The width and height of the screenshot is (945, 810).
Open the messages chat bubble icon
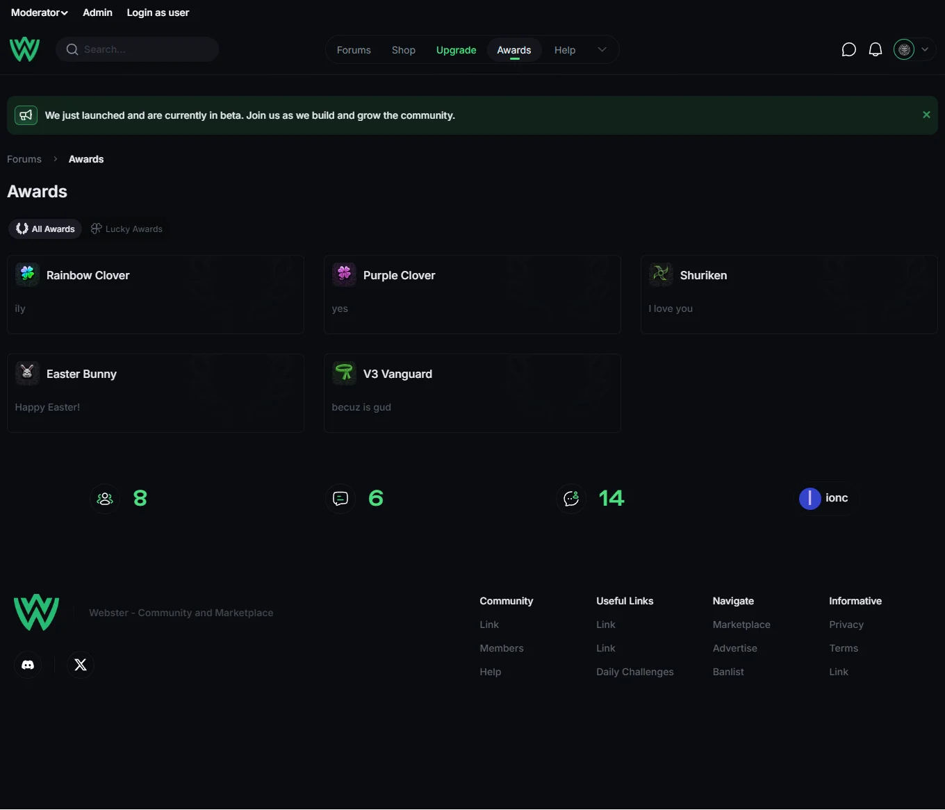coord(848,49)
